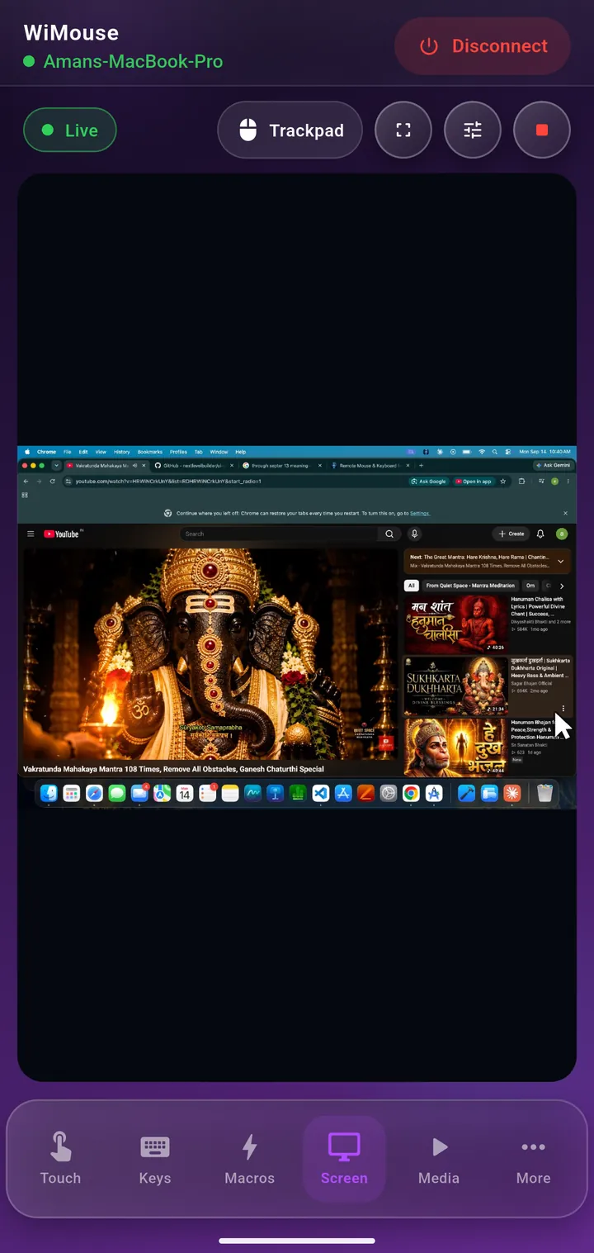Image resolution: width=594 pixels, height=1253 pixels.
Task: Bookmark page with the star icon
Action: (503, 481)
